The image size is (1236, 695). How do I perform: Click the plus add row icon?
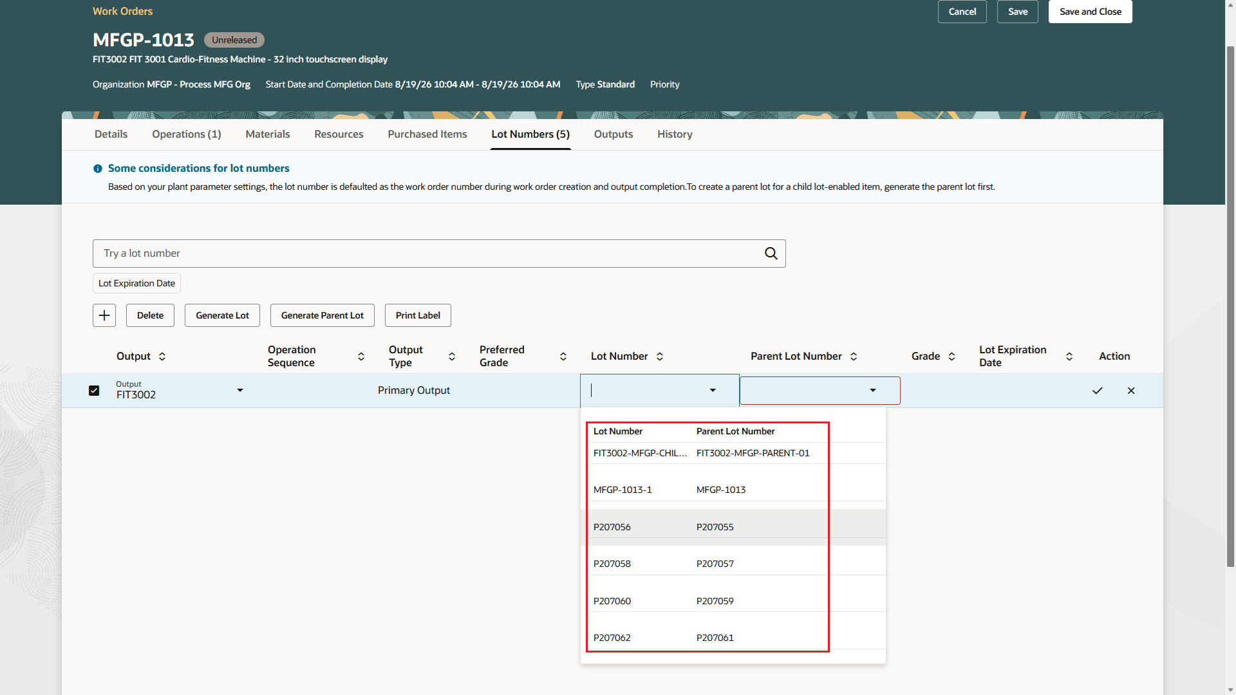(104, 315)
